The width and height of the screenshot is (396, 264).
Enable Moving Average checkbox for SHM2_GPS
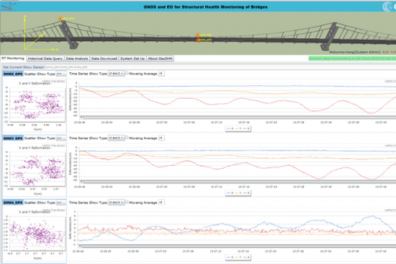point(127,73)
